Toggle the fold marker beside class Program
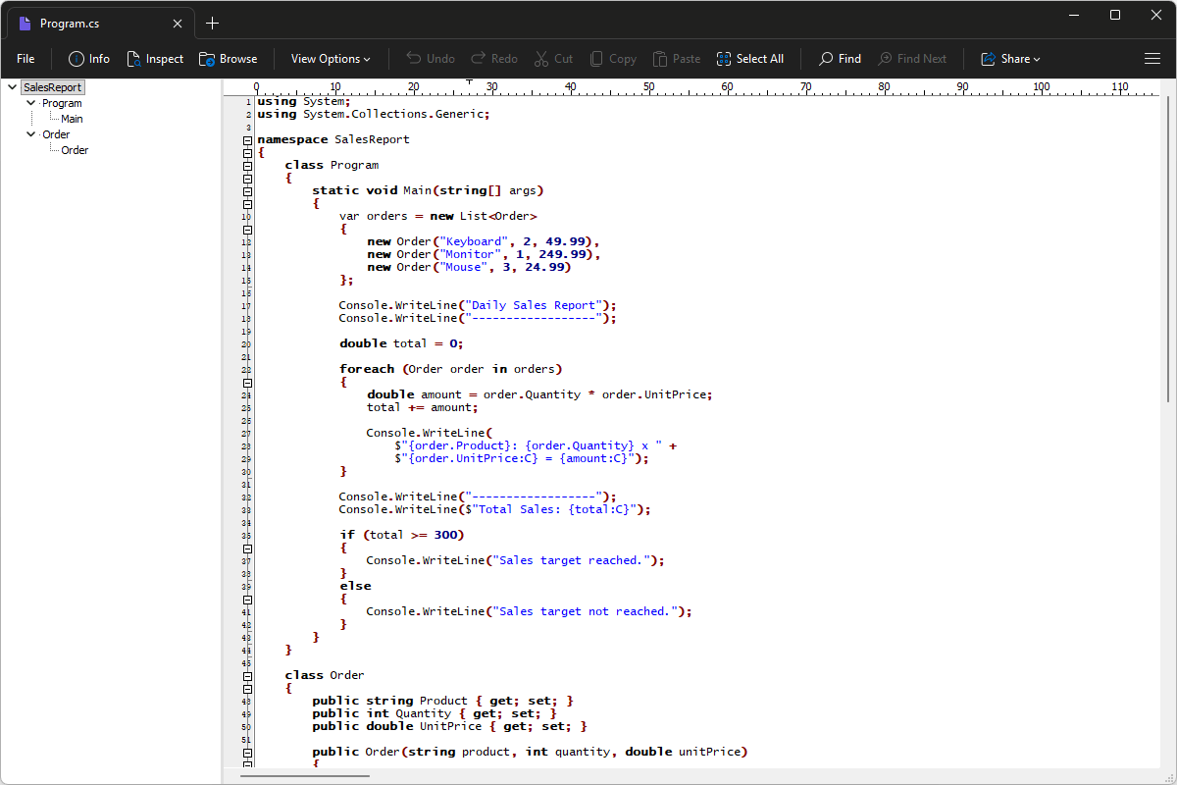The width and height of the screenshot is (1177, 785). (247, 166)
